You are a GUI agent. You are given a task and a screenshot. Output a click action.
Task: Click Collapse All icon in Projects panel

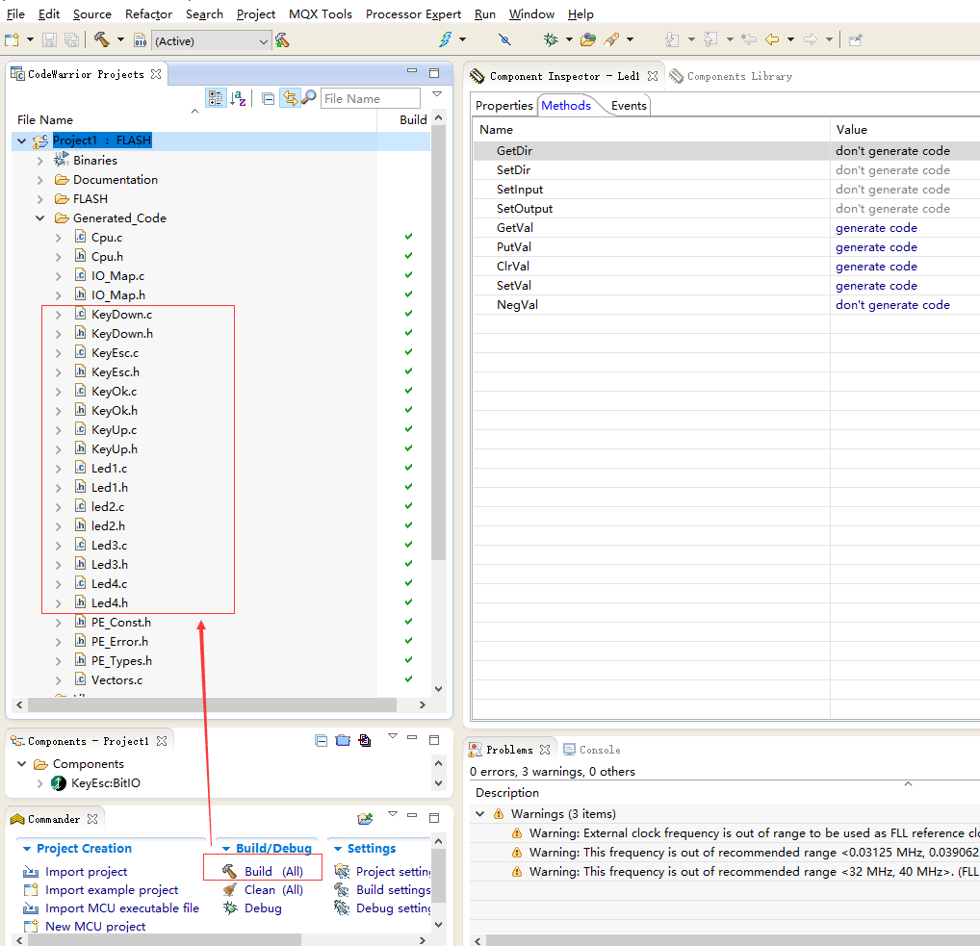click(269, 99)
